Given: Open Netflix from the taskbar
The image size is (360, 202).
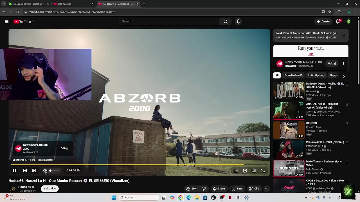Looking at the screenshot, I should click(x=230, y=198).
